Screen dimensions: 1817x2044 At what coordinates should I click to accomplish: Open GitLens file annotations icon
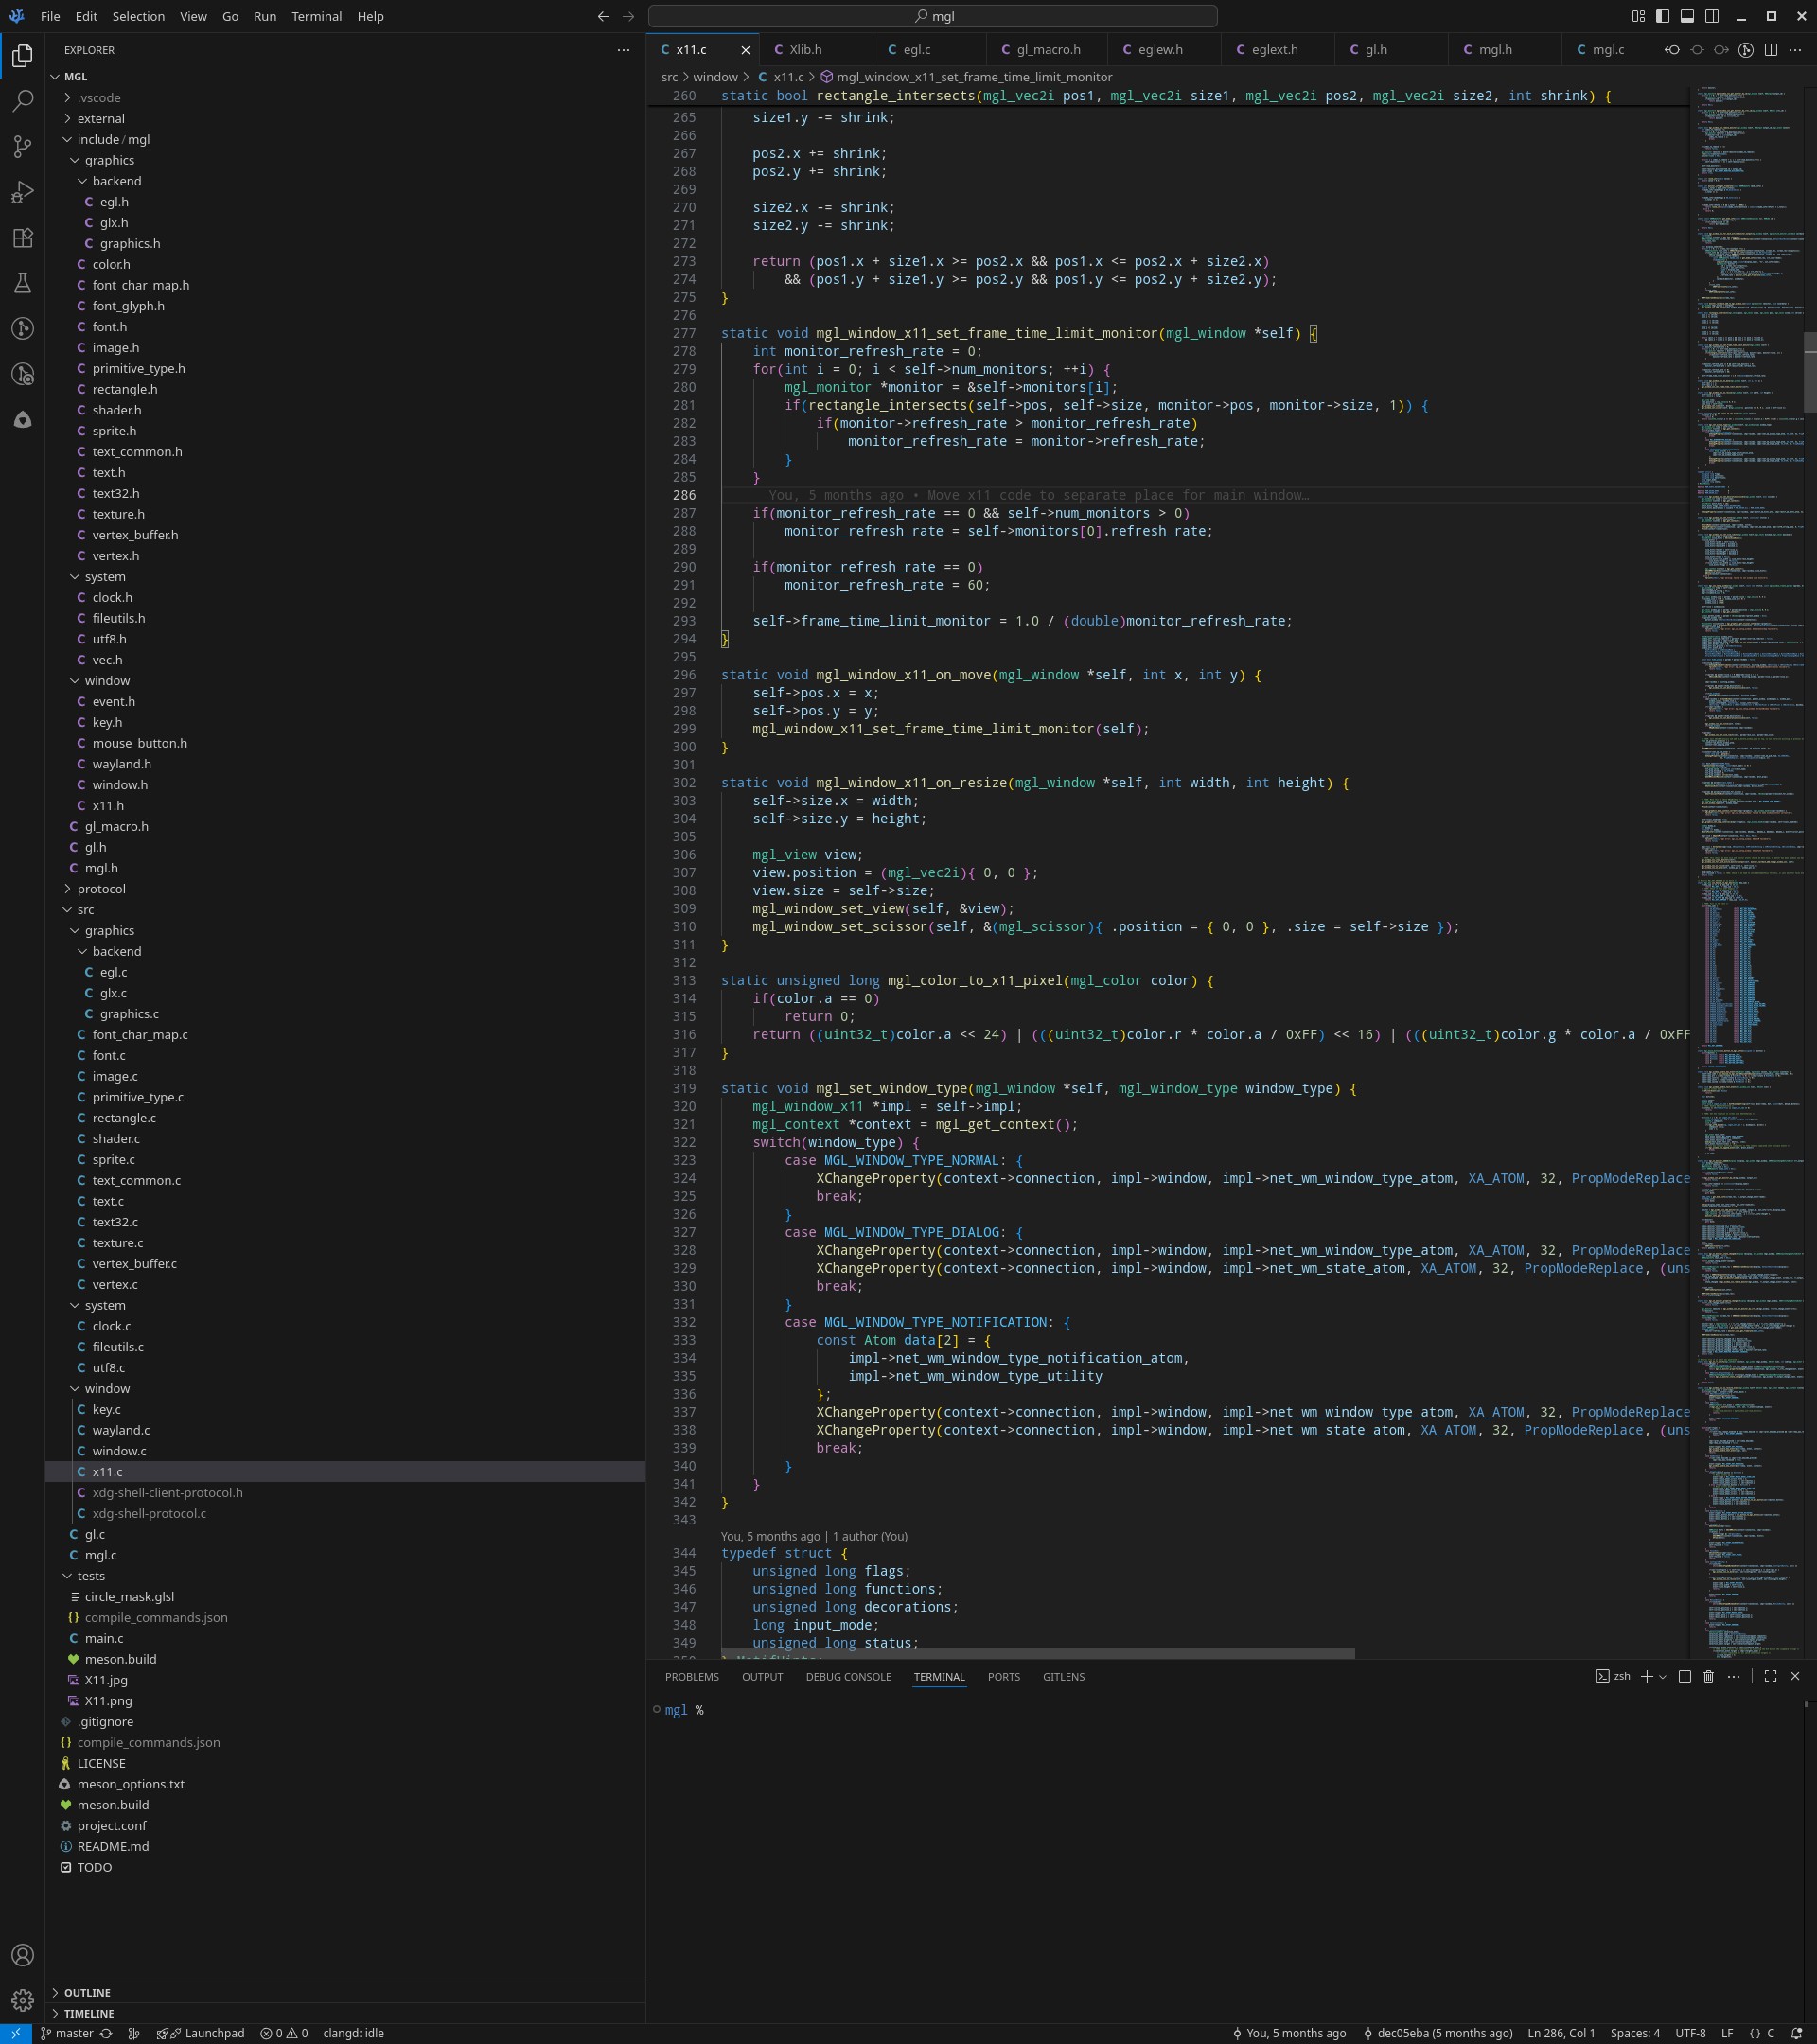pyautogui.click(x=1746, y=49)
